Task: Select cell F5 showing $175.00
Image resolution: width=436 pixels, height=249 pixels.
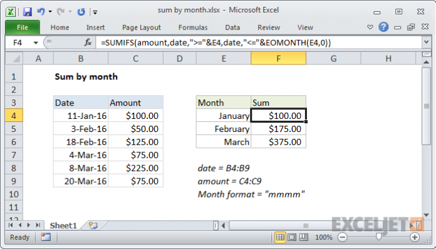Action: coord(279,129)
